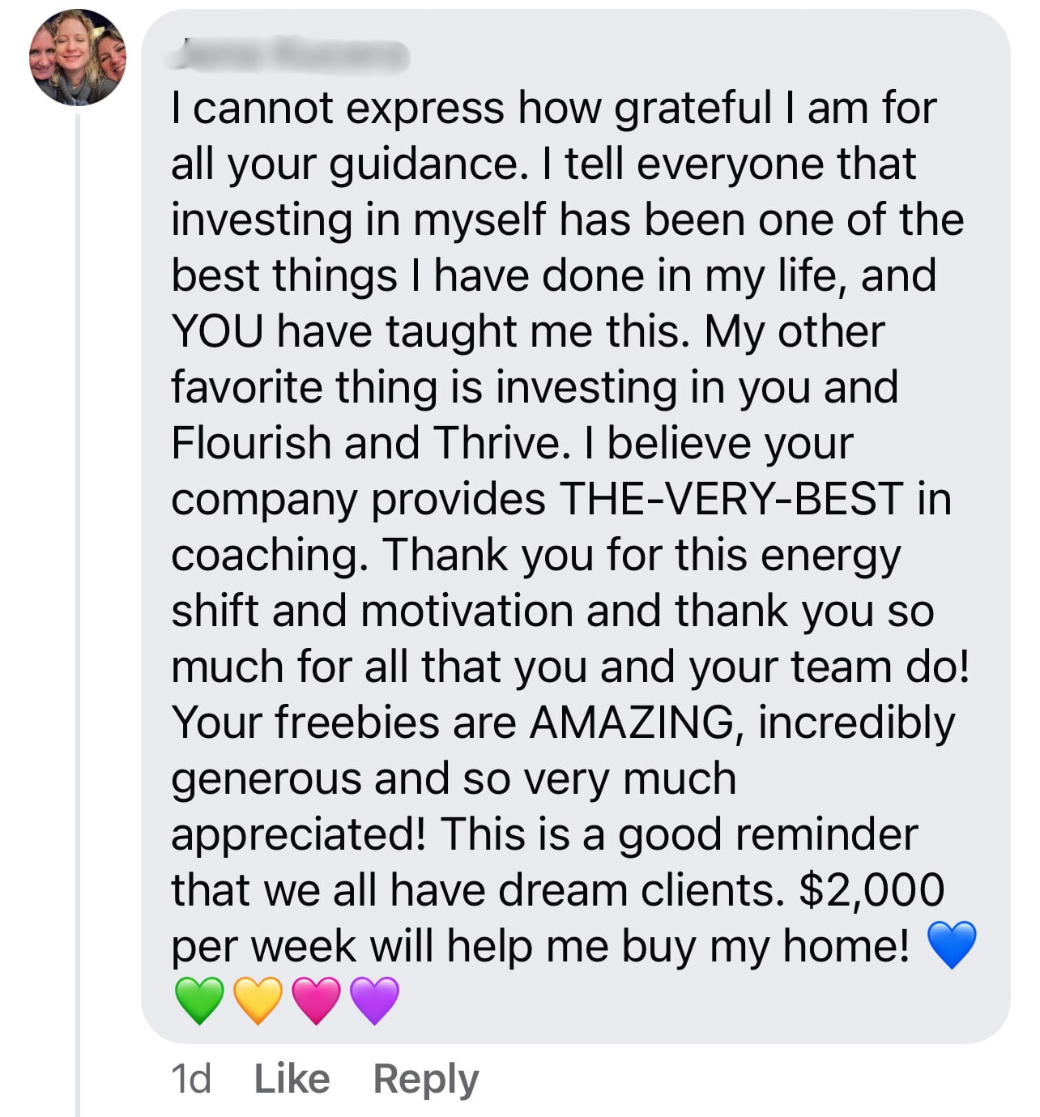Click the words "Flourish and Thrive"

tap(365, 443)
